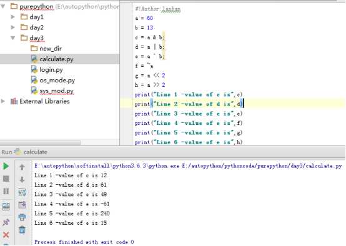The width and height of the screenshot is (346, 246).
Task: Expand the External Libraries node arrow
Action: pyautogui.click(x=3, y=101)
